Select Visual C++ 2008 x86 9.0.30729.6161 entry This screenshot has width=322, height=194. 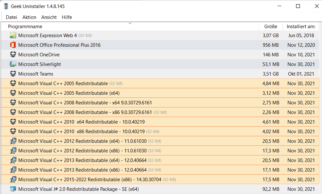[160, 112]
